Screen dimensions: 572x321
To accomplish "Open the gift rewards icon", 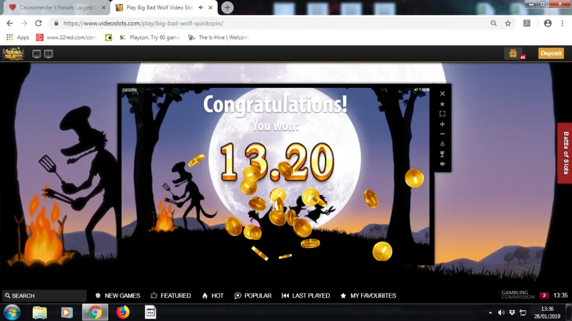I will click(x=513, y=53).
